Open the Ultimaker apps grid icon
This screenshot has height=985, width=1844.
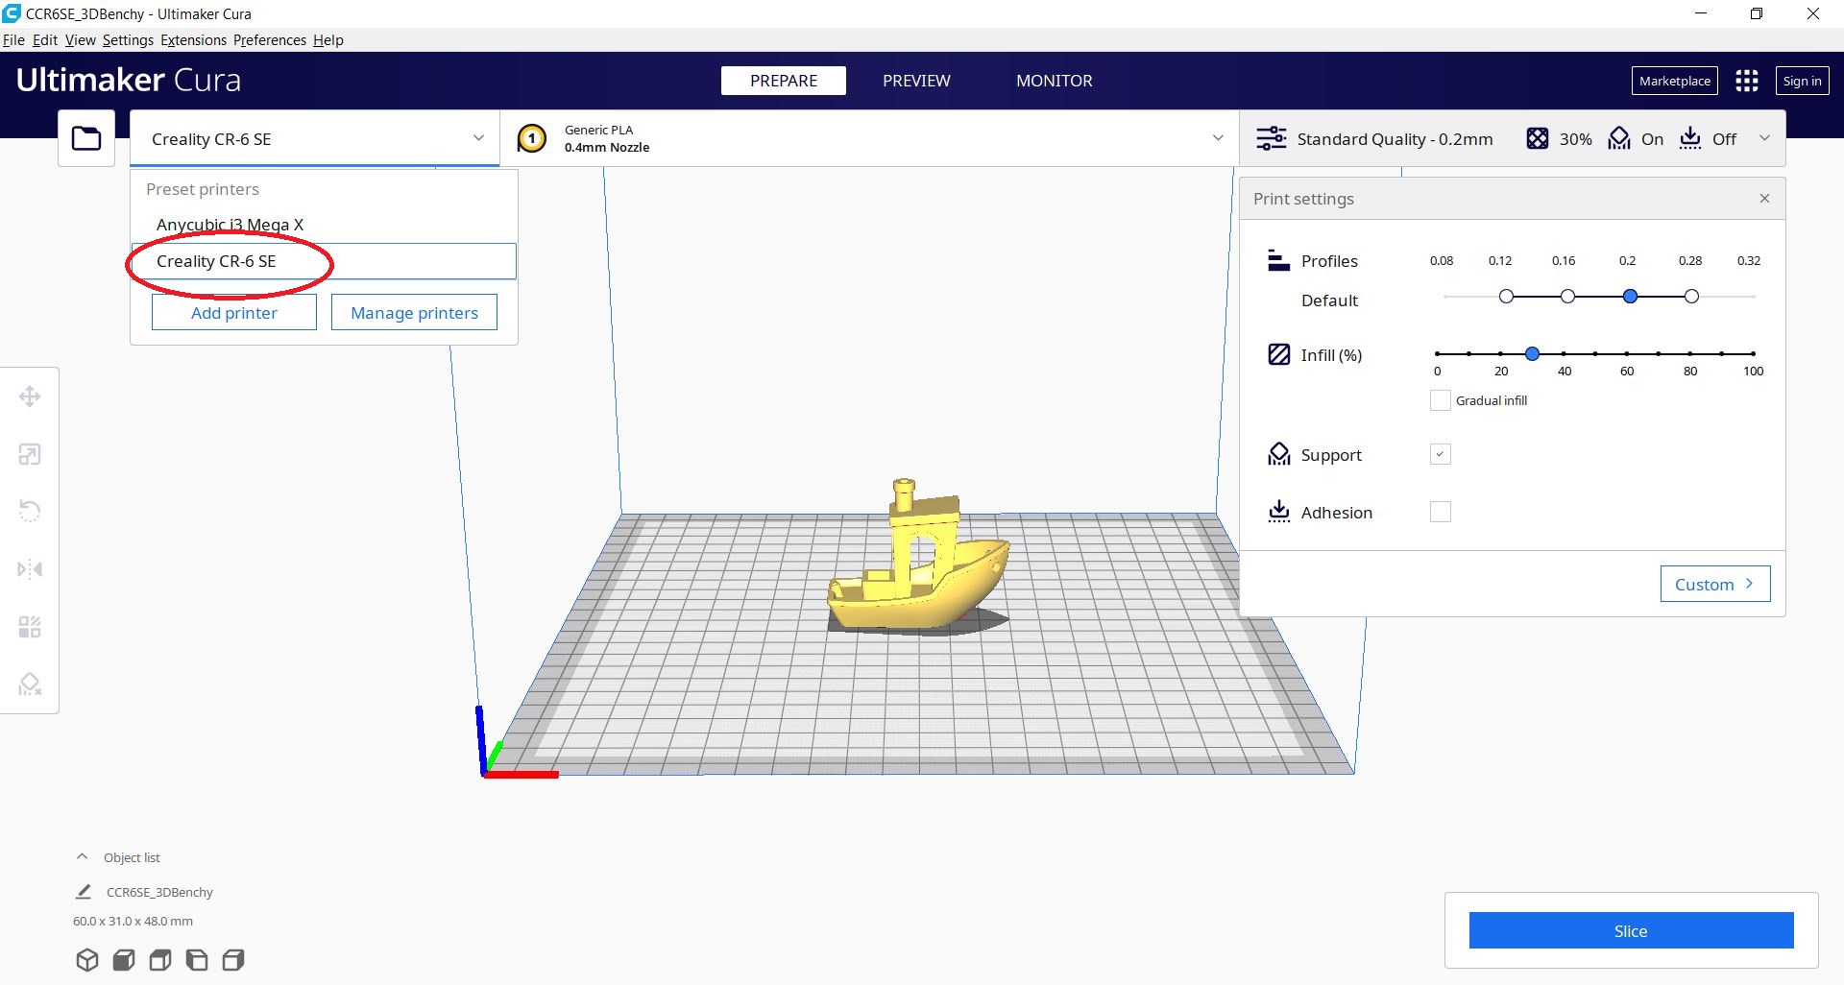tap(1746, 81)
